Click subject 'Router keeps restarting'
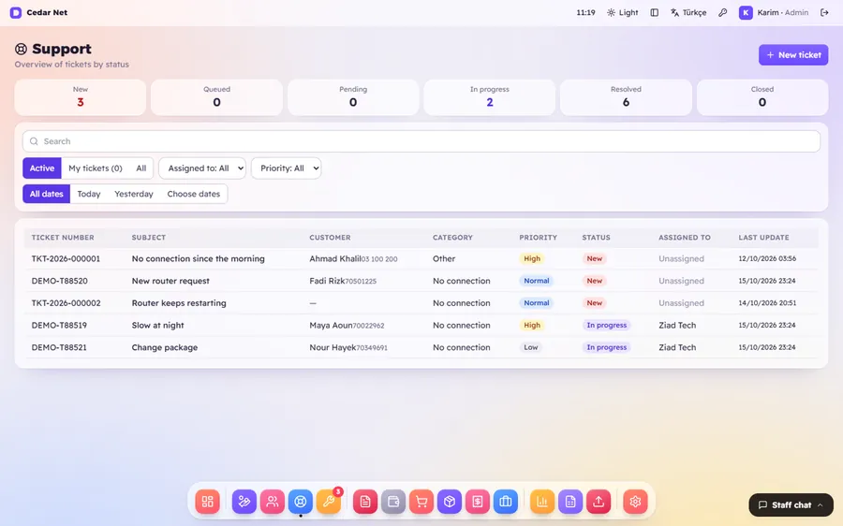This screenshot has width=843, height=526. pyautogui.click(x=179, y=303)
